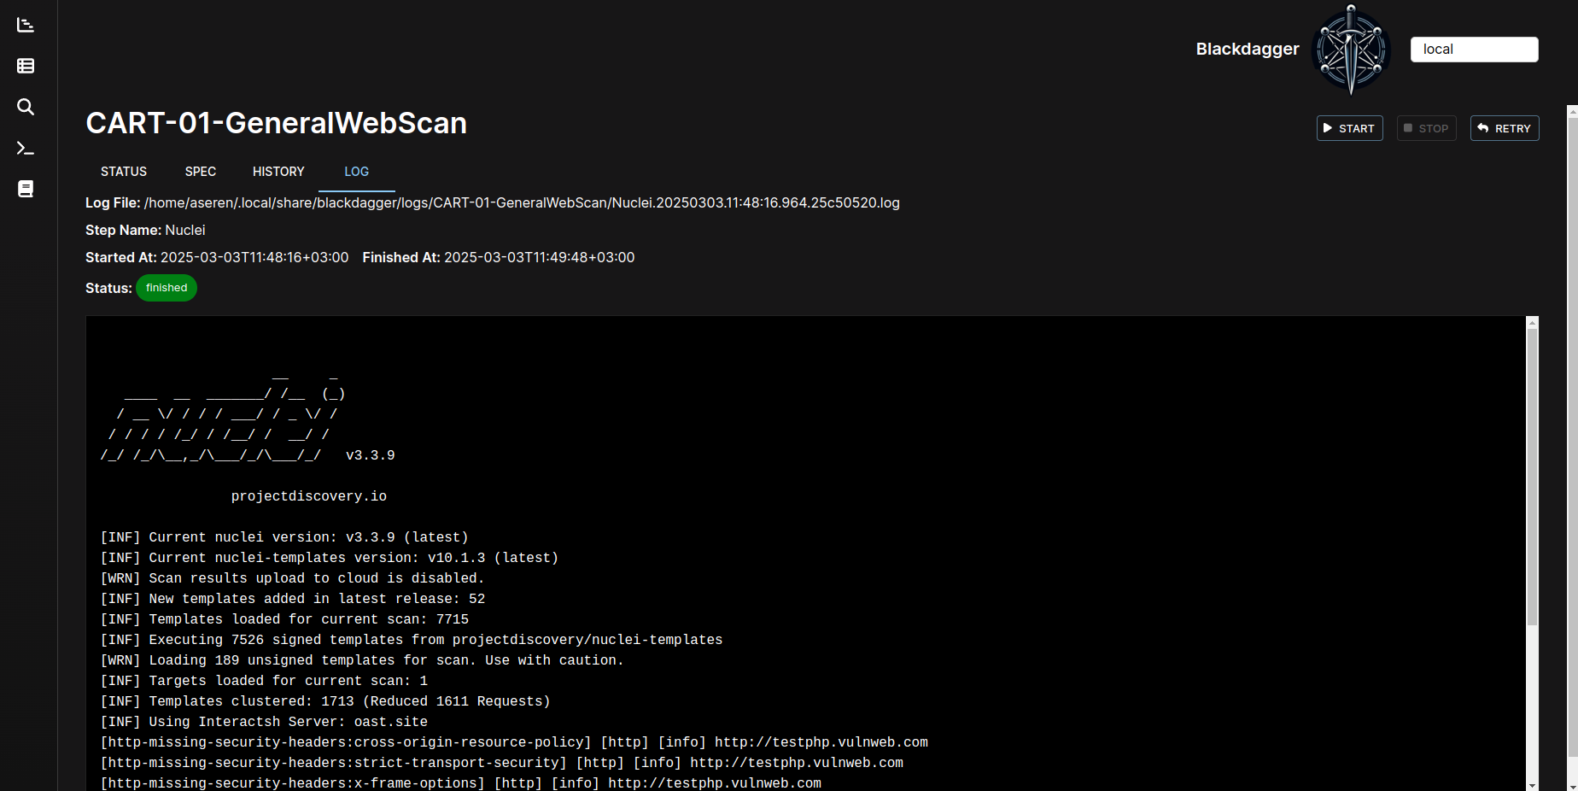Click the log scrollbar thumb
1578x791 pixels.
[x=1532, y=477]
